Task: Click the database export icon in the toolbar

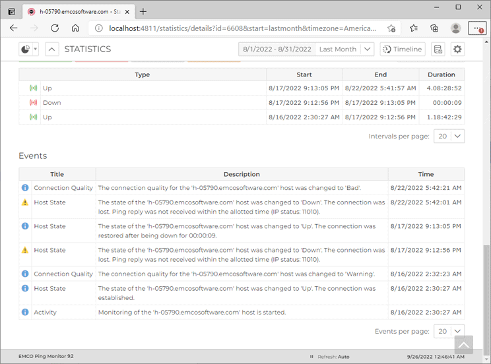Action: coord(438,49)
